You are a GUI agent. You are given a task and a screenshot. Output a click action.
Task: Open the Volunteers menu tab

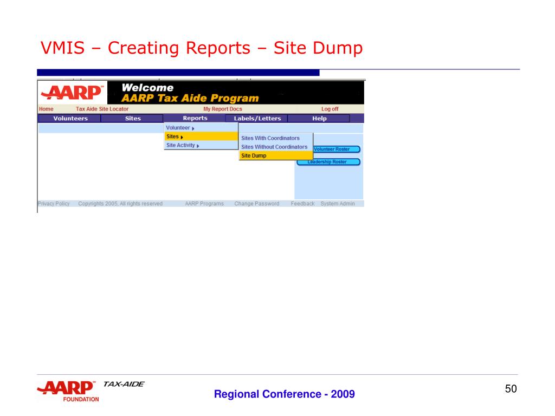point(70,119)
